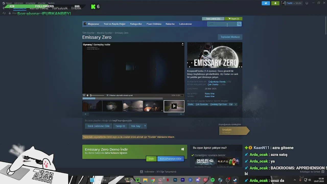This screenshot has width=327, height=184.
Task: Click the 'Yok Say' button
Action: coord(136,126)
